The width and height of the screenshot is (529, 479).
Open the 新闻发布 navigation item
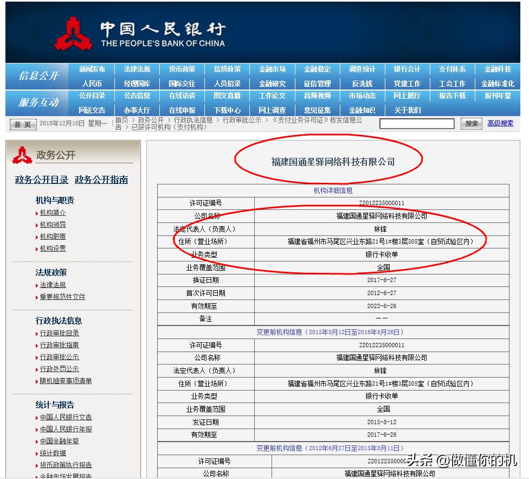pos(92,69)
